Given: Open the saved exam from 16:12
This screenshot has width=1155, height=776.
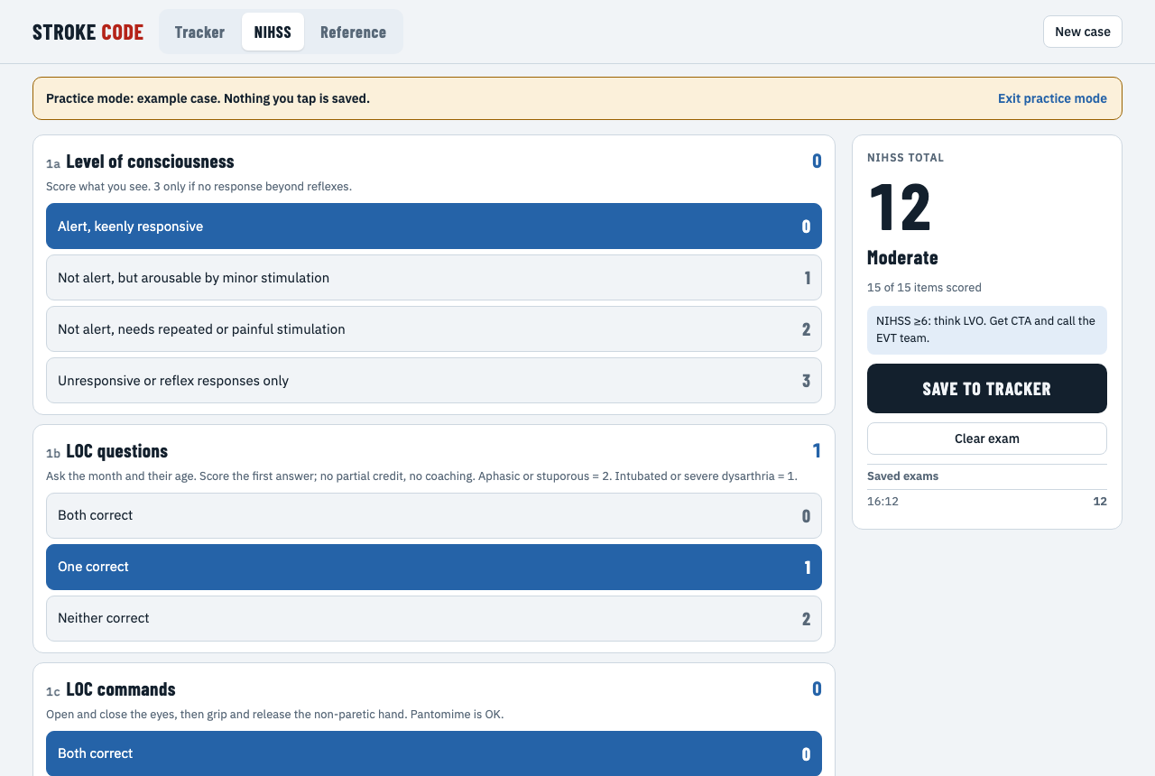Looking at the screenshot, I should click(987, 501).
